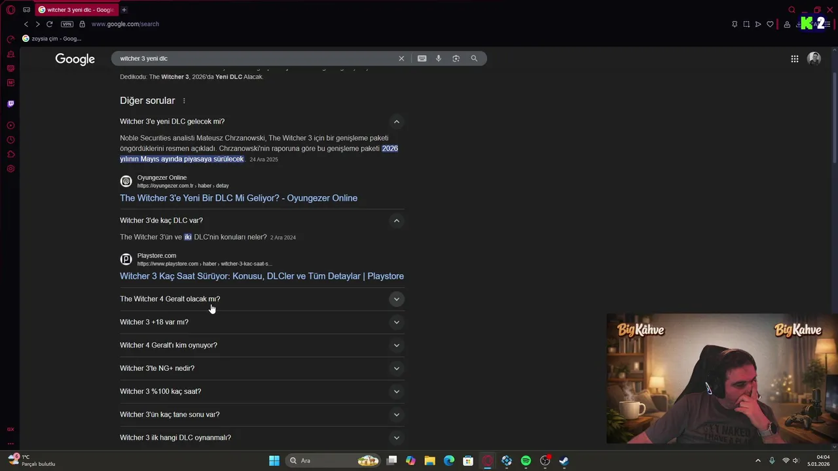The width and height of the screenshot is (838, 471).
Task: Open the weather widget showing 1°C
Action: point(31,461)
